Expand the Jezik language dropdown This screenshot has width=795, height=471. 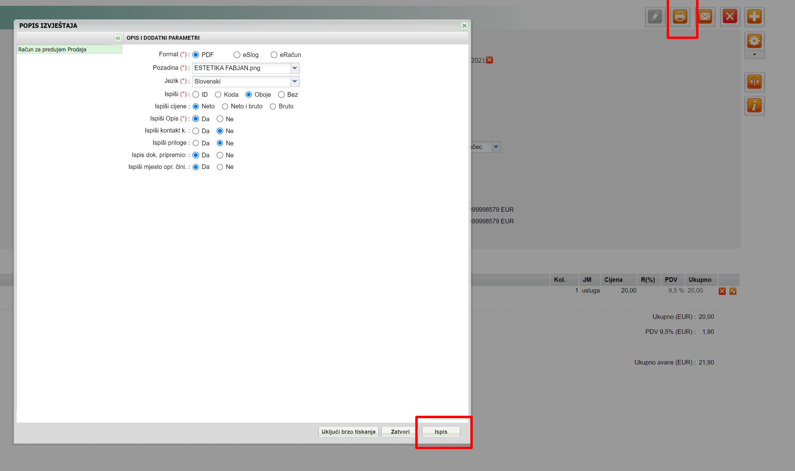pyautogui.click(x=295, y=82)
